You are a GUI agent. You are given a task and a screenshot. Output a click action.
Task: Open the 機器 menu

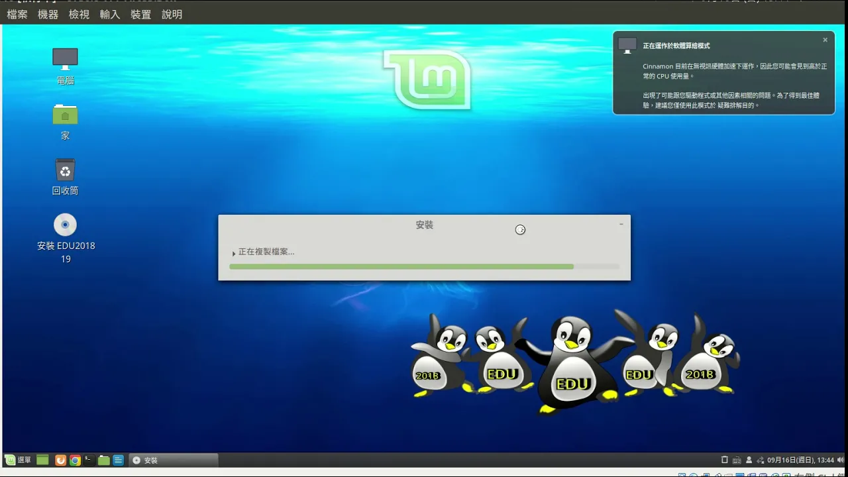pyautogui.click(x=48, y=14)
